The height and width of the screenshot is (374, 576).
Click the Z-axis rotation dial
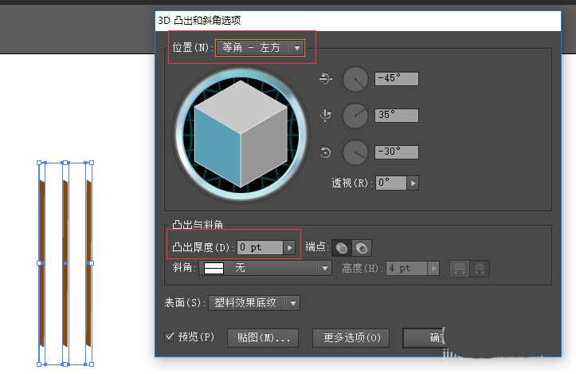355,152
